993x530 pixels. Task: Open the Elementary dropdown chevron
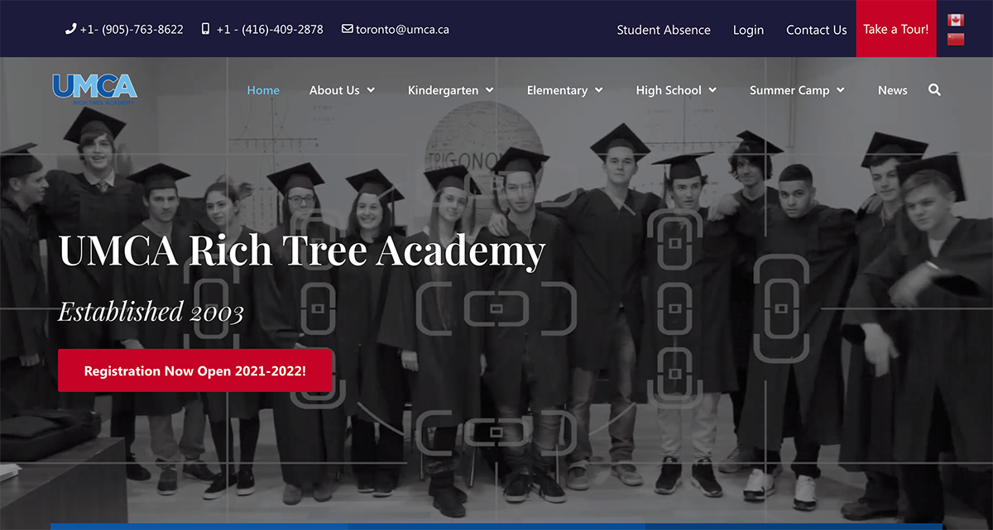pyautogui.click(x=598, y=90)
